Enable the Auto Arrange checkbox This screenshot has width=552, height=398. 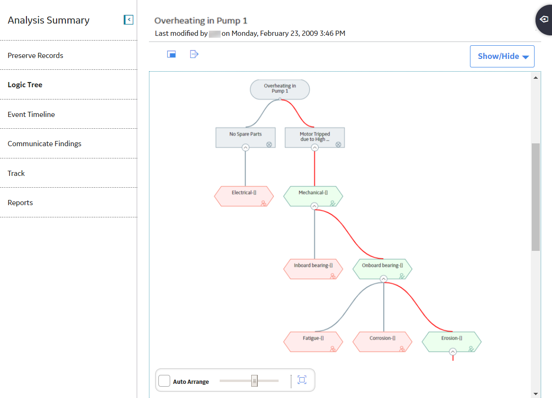[x=165, y=381]
